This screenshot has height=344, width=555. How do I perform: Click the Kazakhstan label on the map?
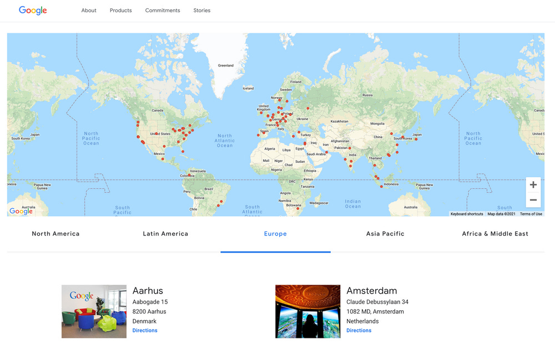[339, 121]
